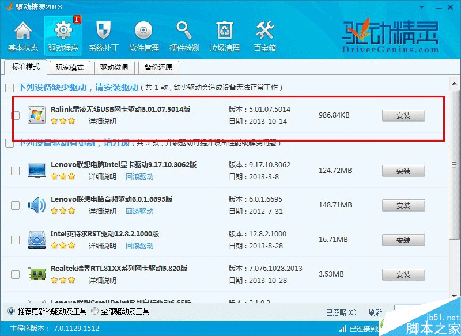Screen dimensions: 461x336
Task: Click 主程序版本 7.0.1129.1512 status text
Action: [55, 329]
